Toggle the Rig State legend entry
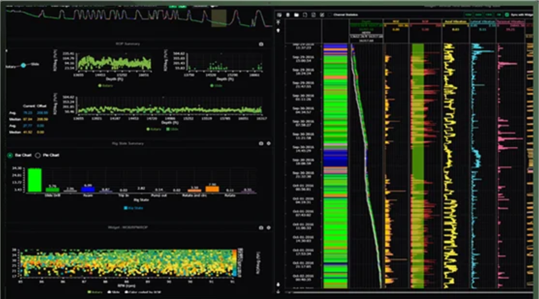 [x=134, y=208]
